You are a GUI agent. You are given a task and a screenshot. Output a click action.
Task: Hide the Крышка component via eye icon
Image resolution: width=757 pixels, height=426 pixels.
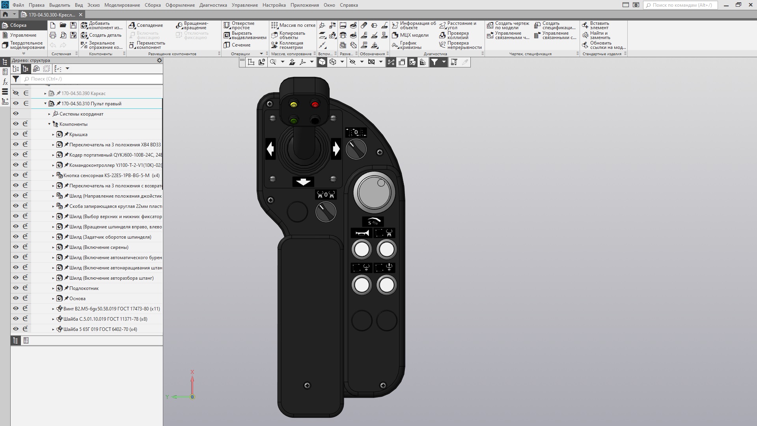16,134
